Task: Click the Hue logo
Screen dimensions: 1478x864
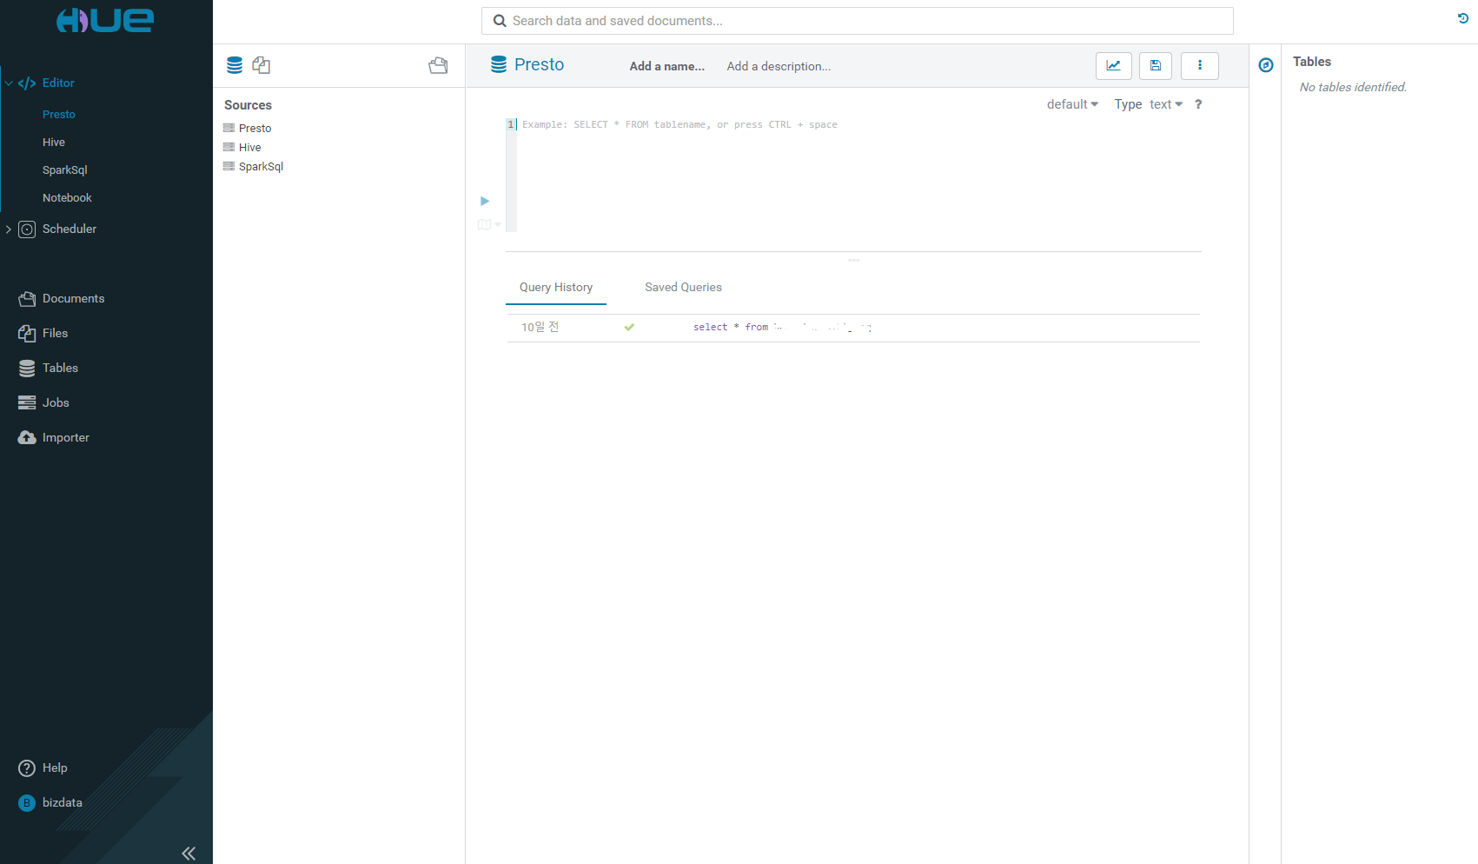Action: coord(105,20)
